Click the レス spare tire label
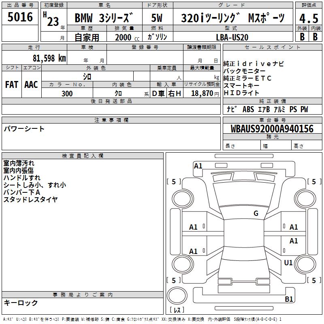Image resolution: width=324 pixels, height=324 pixels. click(177, 310)
